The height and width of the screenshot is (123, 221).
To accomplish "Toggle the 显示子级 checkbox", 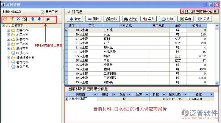I will pos(43,12).
